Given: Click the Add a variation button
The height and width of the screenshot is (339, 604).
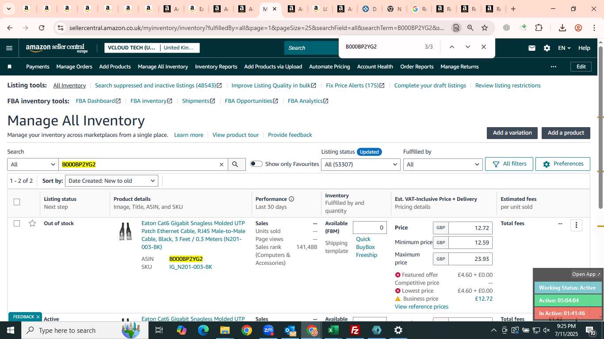Looking at the screenshot, I should pyautogui.click(x=512, y=133).
